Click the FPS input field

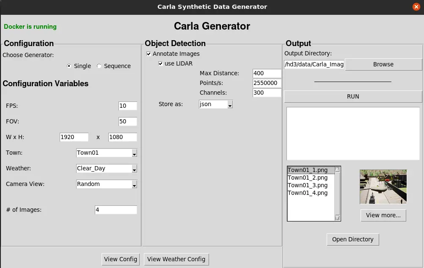coord(127,106)
